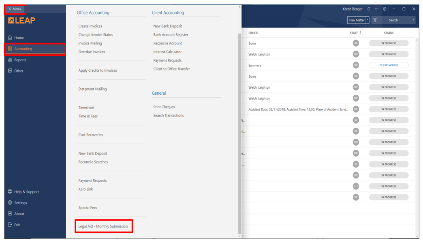Click the menu panel vertical scrollbar
The height and width of the screenshot is (242, 423).
coord(239,121)
